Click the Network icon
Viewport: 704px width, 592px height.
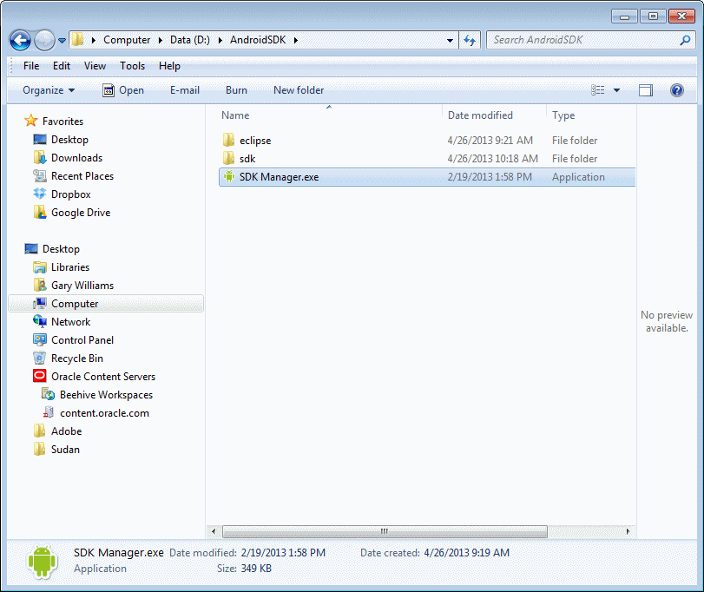point(40,321)
